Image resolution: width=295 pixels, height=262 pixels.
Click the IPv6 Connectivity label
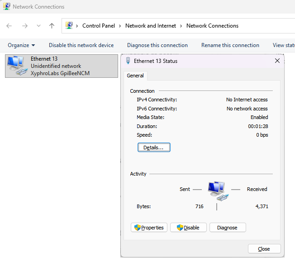157,109
